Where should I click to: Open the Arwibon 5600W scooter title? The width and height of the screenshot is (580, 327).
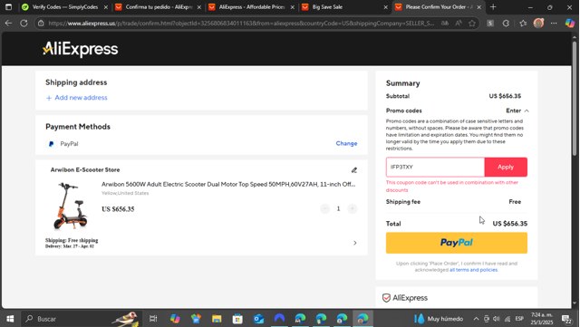[x=228, y=184]
